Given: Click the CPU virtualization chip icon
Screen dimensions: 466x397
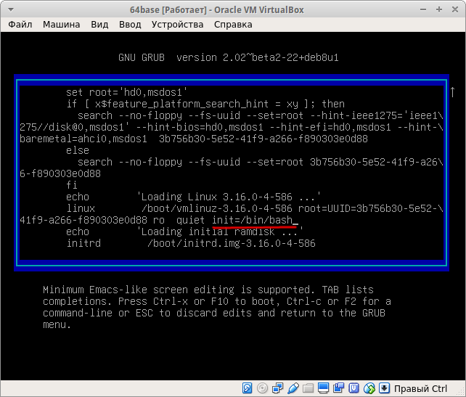Looking at the screenshot, I should pos(353,388).
